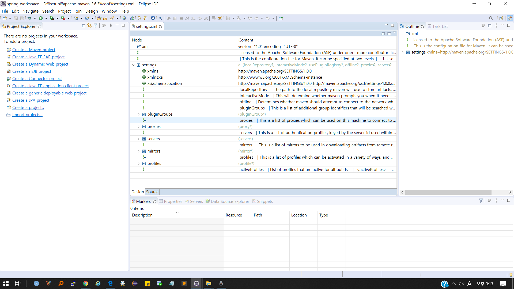Switch to the Source tab

click(152, 192)
